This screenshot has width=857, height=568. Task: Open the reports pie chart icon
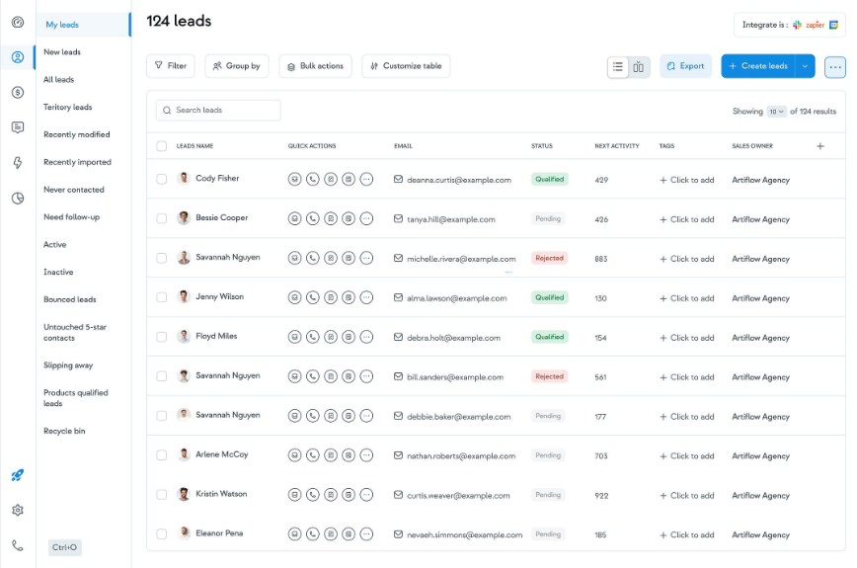pyautogui.click(x=18, y=198)
